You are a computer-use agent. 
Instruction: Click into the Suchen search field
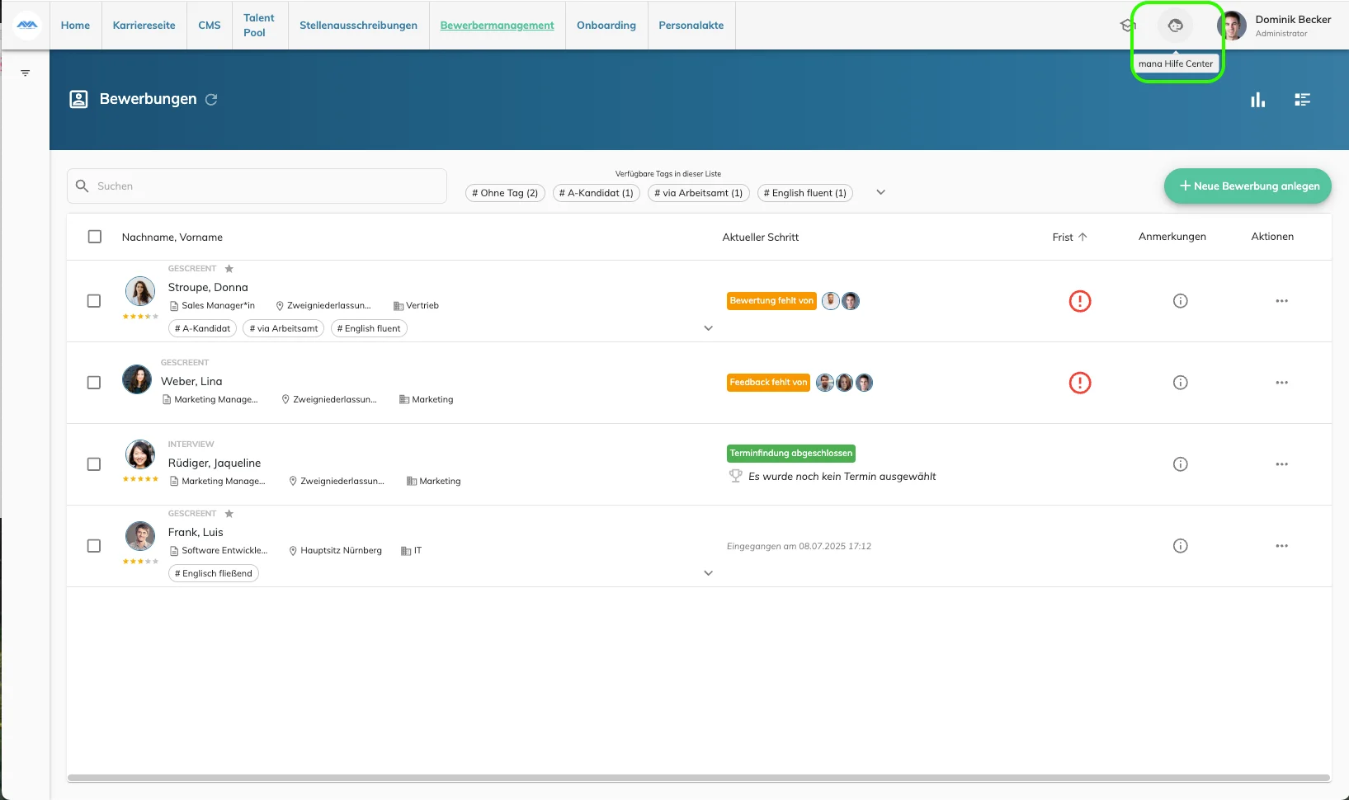(x=257, y=186)
